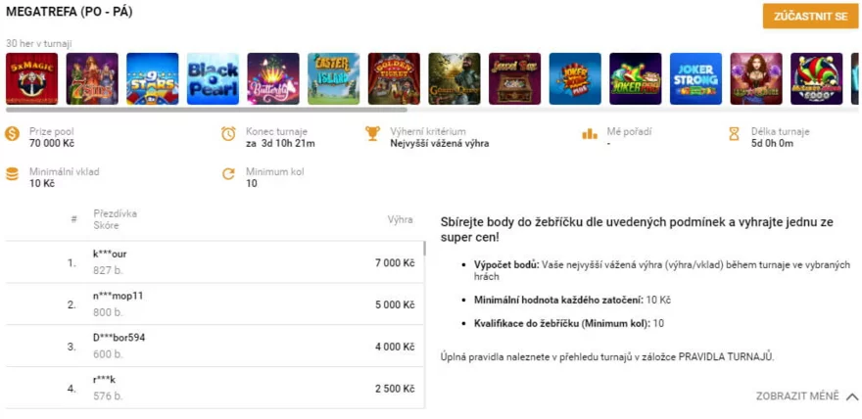This screenshot has width=862, height=419.
Task: Click the clock icon beside Konec turnaje
Action: tap(228, 133)
